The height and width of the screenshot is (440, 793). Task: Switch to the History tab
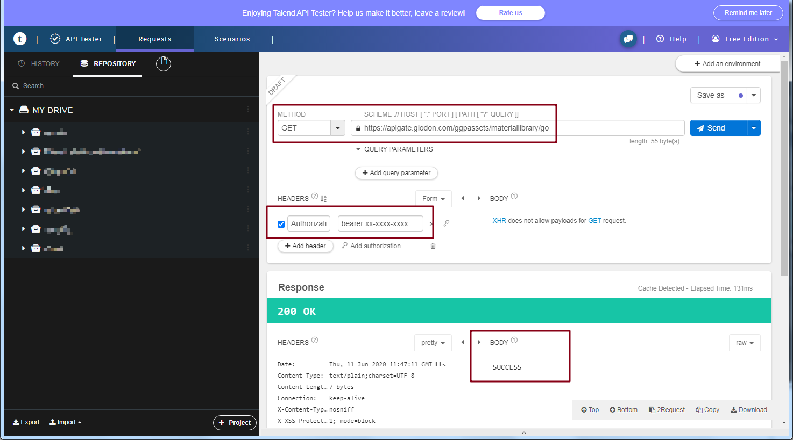[x=39, y=63]
